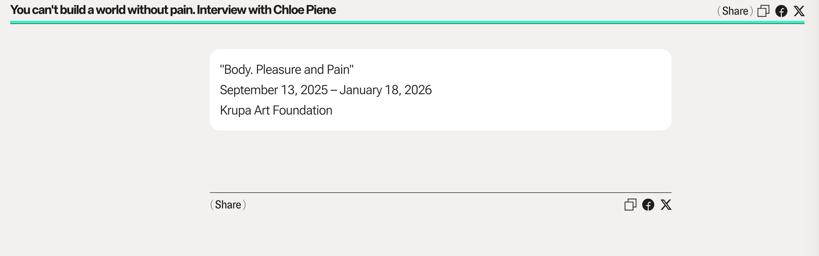The width and height of the screenshot is (819, 256).
Task: Copy article link from header share icons
Action: (763, 11)
